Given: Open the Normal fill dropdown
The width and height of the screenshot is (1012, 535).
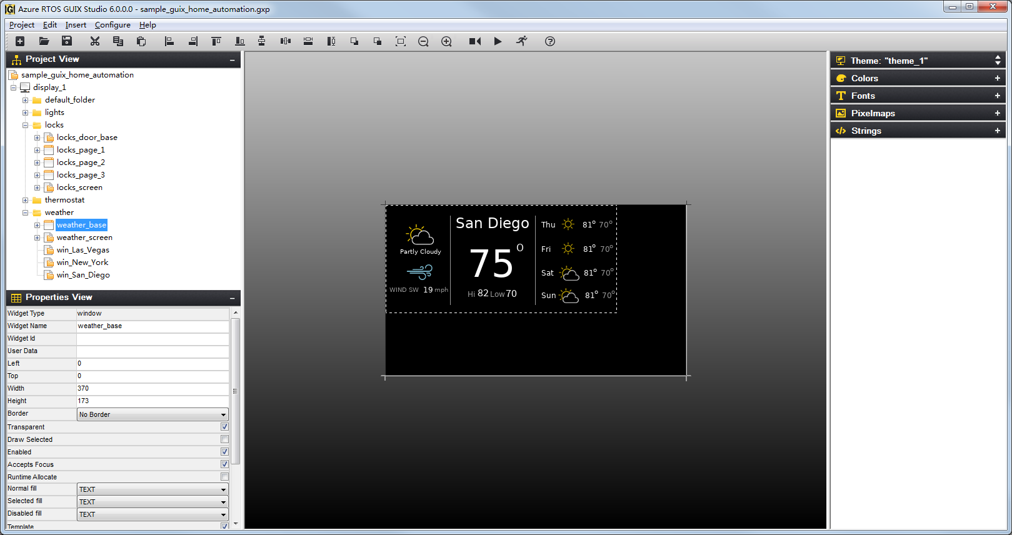Looking at the screenshot, I should 153,489.
